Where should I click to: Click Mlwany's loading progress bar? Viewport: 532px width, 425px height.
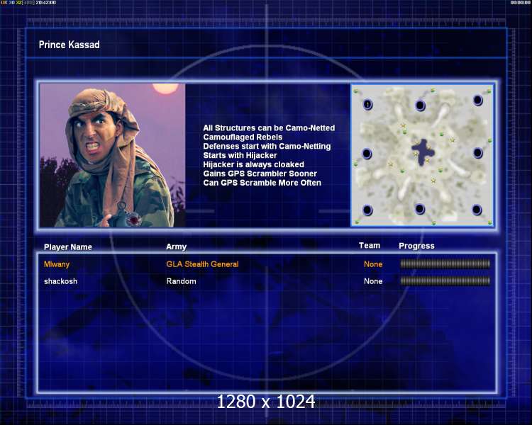(x=445, y=263)
